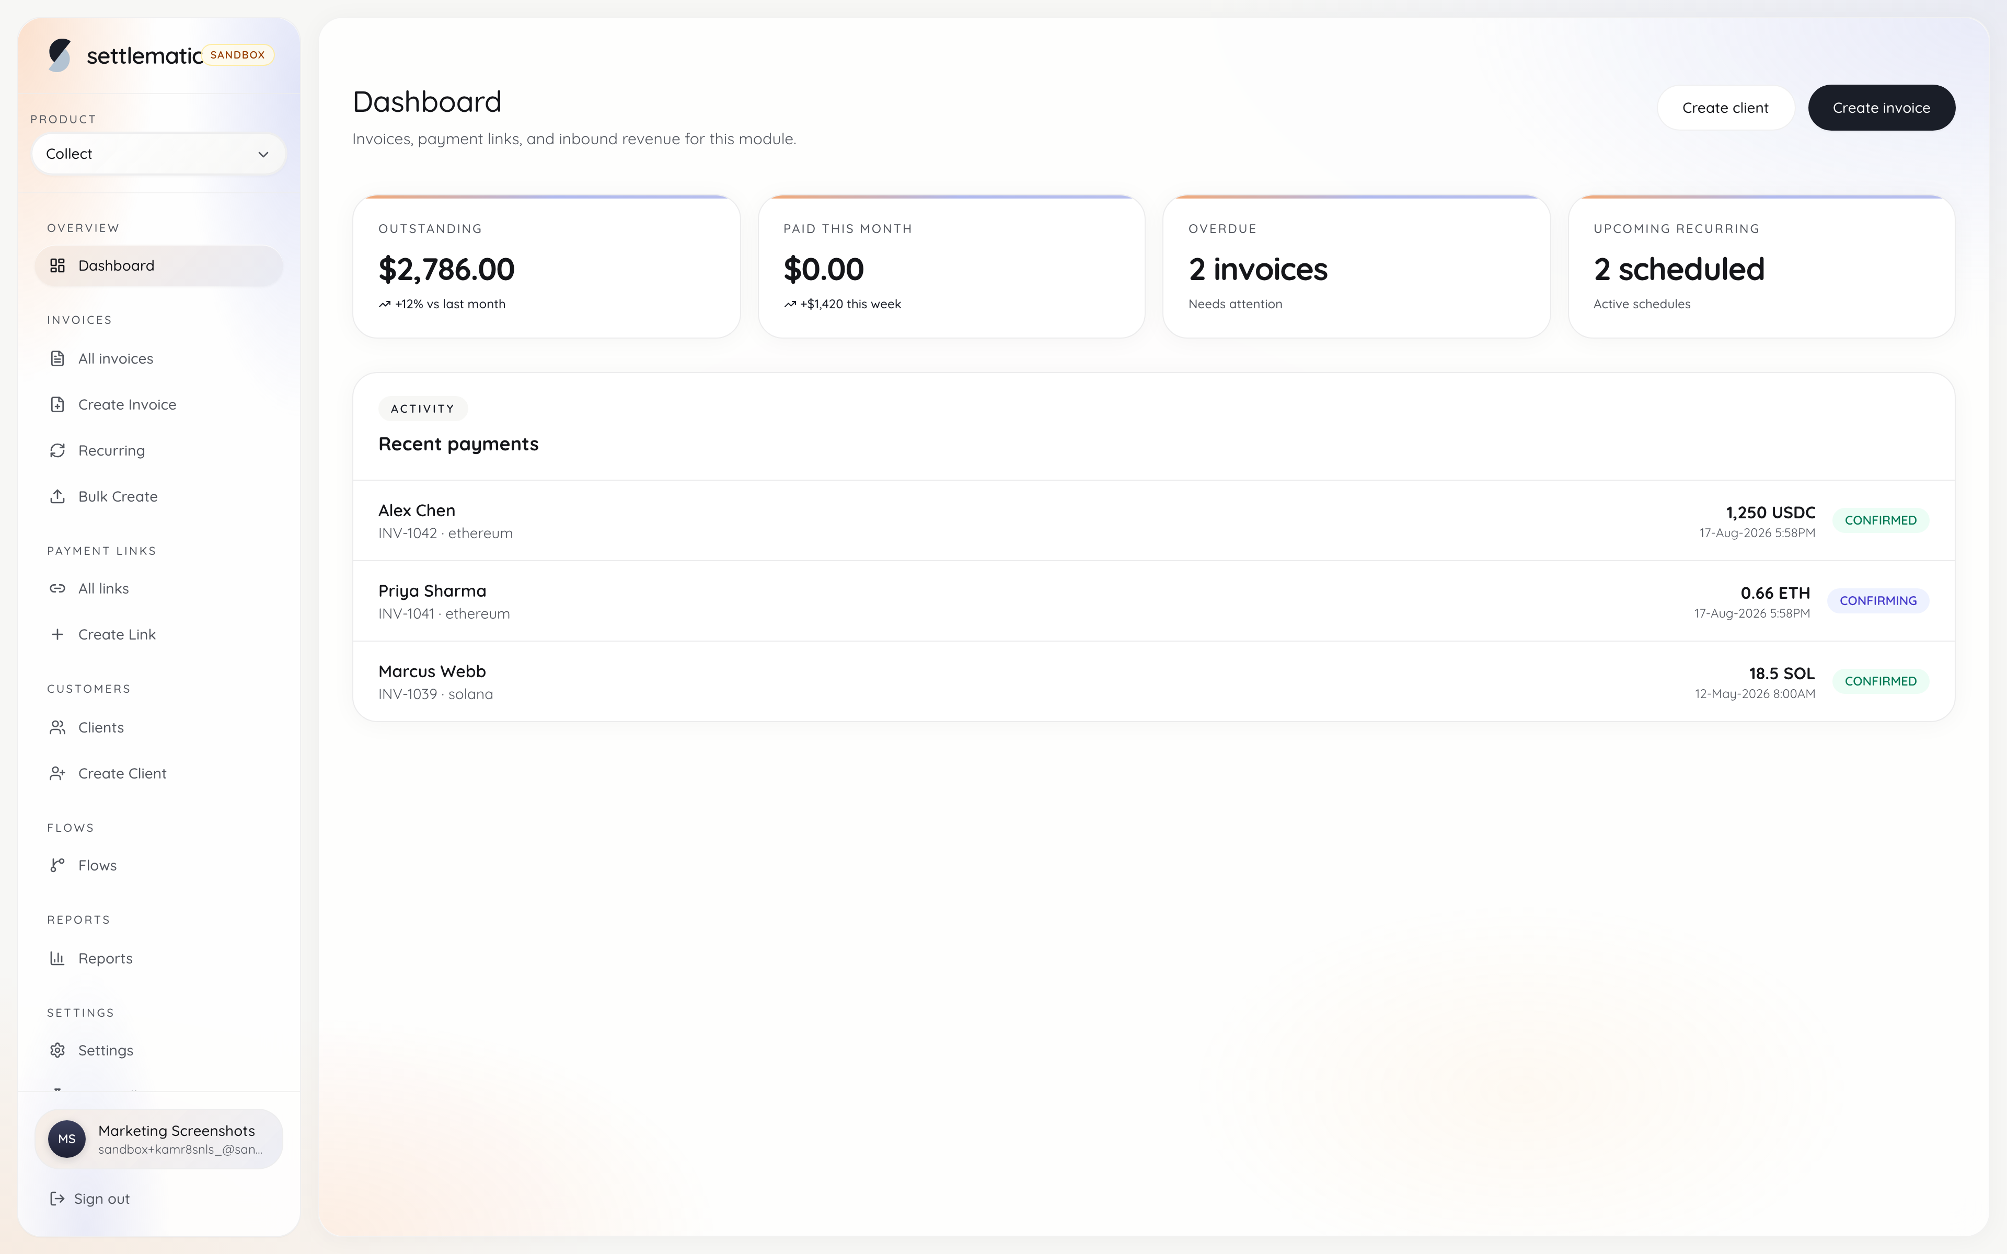Open the Paid This Month $0.00 card

(951, 267)
